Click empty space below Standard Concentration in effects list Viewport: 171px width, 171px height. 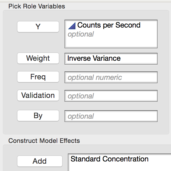[120, 167]
